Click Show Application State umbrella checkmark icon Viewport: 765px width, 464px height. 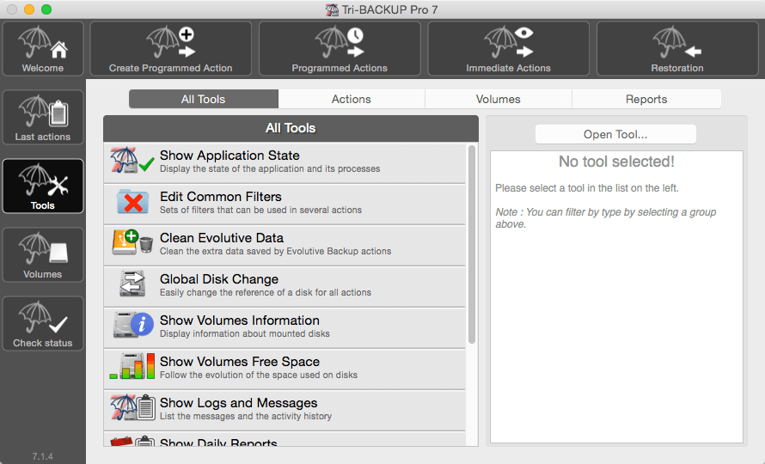tap(132, 161)
